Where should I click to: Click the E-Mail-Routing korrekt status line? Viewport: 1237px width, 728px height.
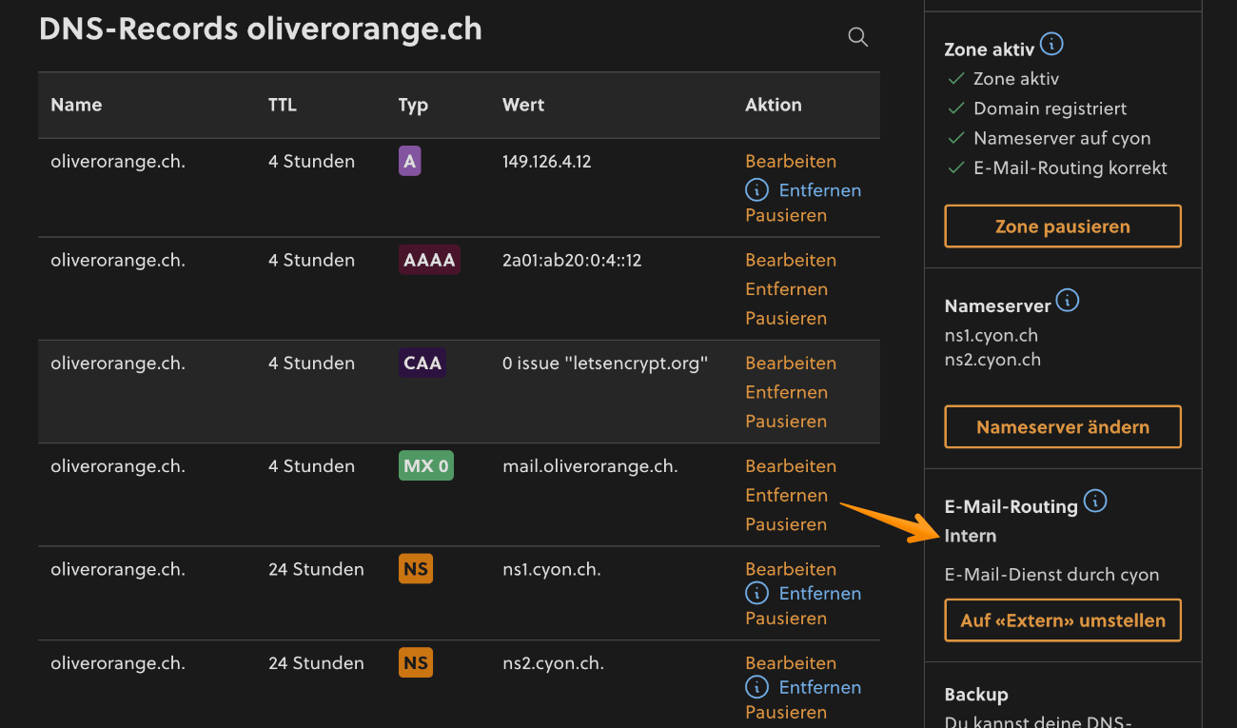pos(1070,168)
